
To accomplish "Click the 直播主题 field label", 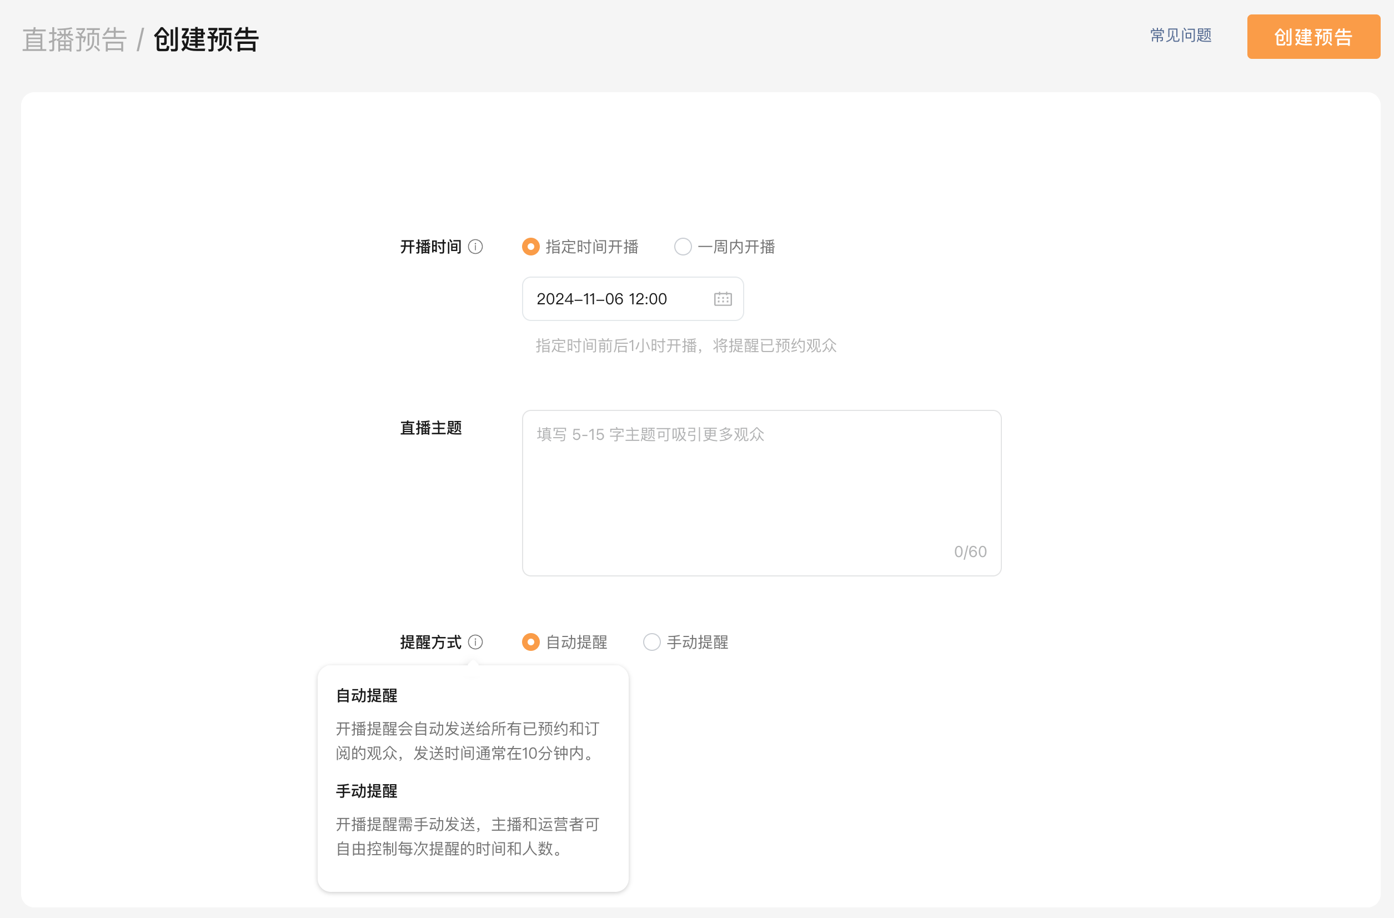I will (430, 428).
